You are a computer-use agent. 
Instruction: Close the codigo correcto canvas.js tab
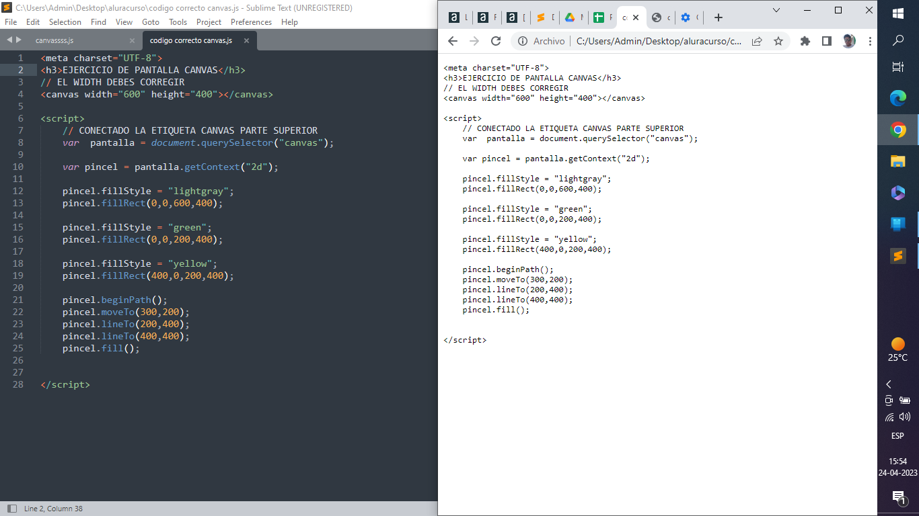[246, 40]
